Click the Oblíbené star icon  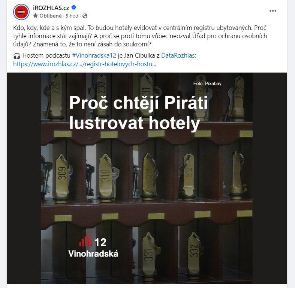click(35, 16)
